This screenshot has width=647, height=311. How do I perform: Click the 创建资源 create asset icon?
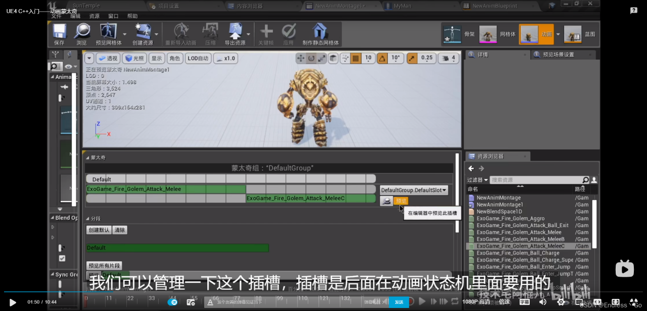143,31
